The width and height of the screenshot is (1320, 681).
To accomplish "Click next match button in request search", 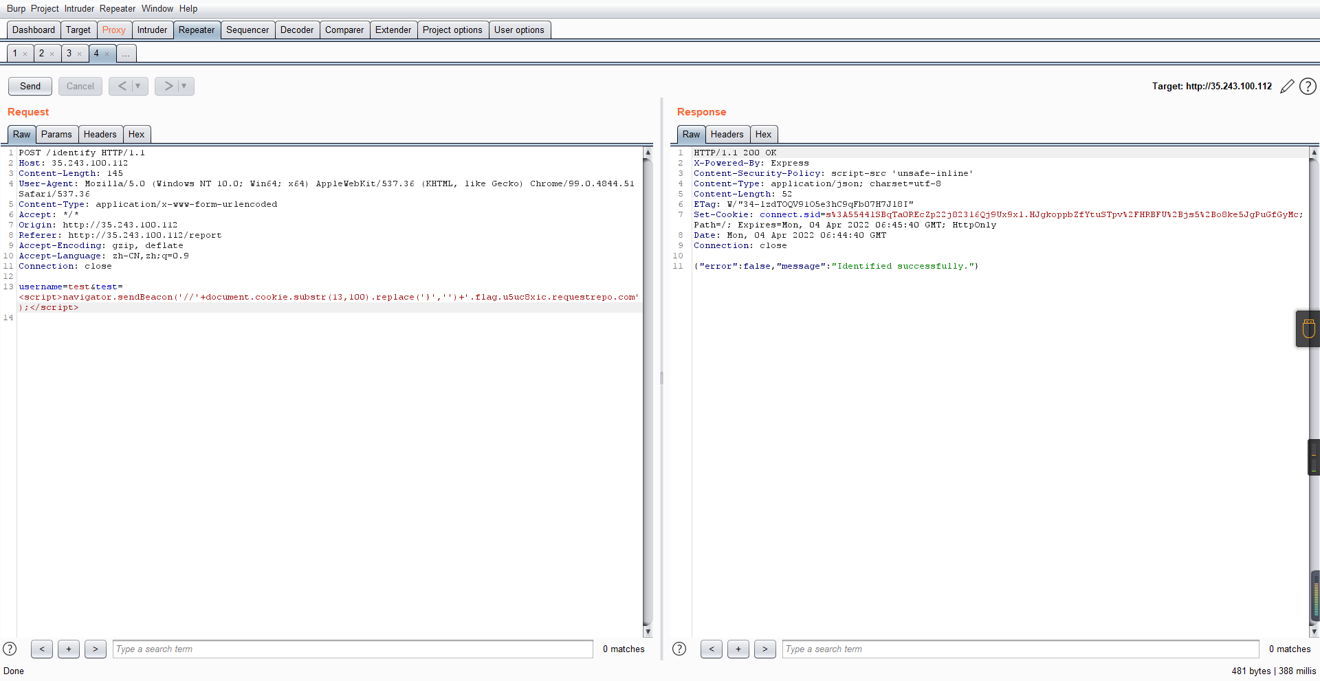I will (96, 649).
